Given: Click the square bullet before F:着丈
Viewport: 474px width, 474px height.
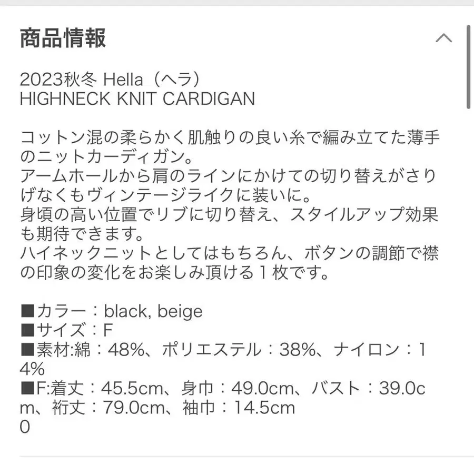Looking at the screenshot, I should [27, 388].
